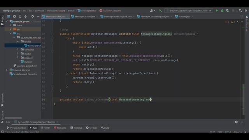This screenshot has width=249, height=140.
Task: Open Services tool window
Action: click(x=92, y=128)
